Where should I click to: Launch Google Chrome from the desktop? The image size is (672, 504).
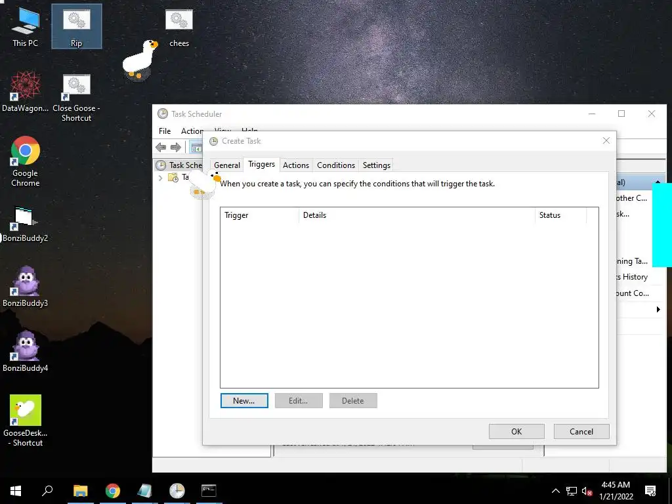(x=26, y=161)
